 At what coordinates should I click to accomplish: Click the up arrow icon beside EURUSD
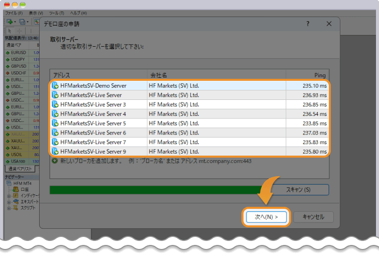[8, 53]
